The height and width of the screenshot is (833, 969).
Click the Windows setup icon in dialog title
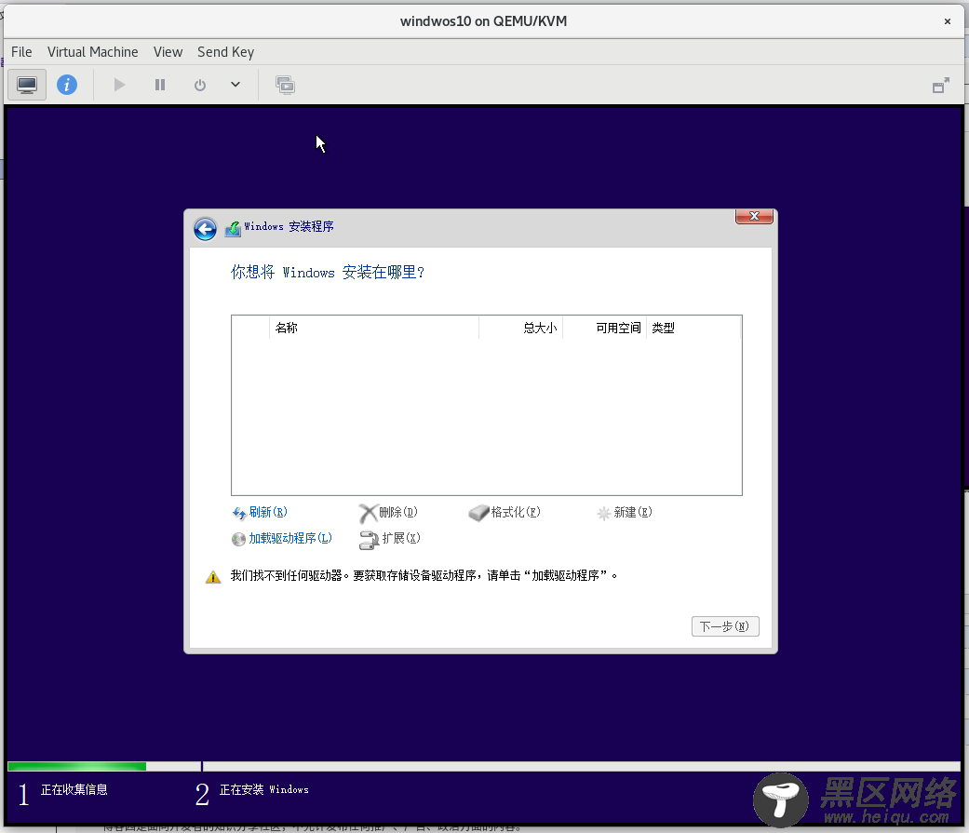(x=233, y=228)
